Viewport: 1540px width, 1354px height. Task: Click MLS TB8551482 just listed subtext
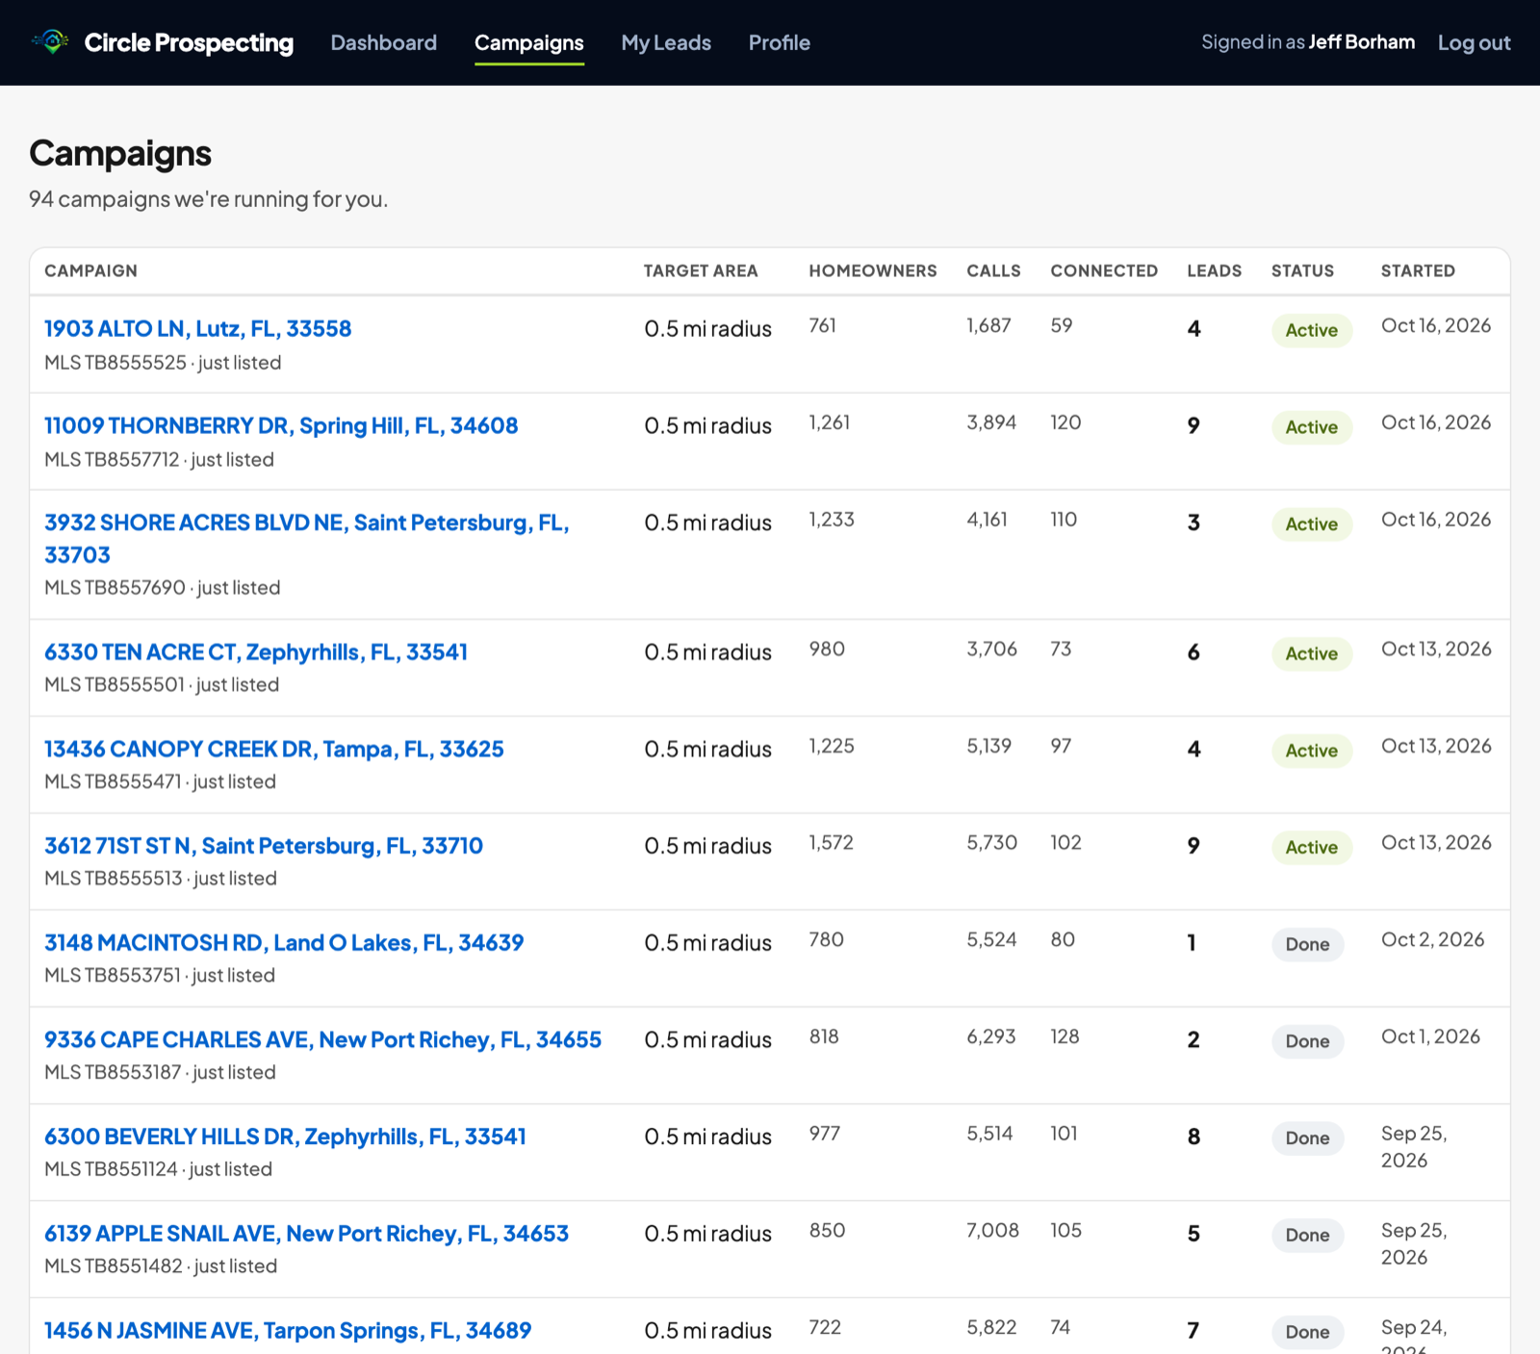[161, 1266]
